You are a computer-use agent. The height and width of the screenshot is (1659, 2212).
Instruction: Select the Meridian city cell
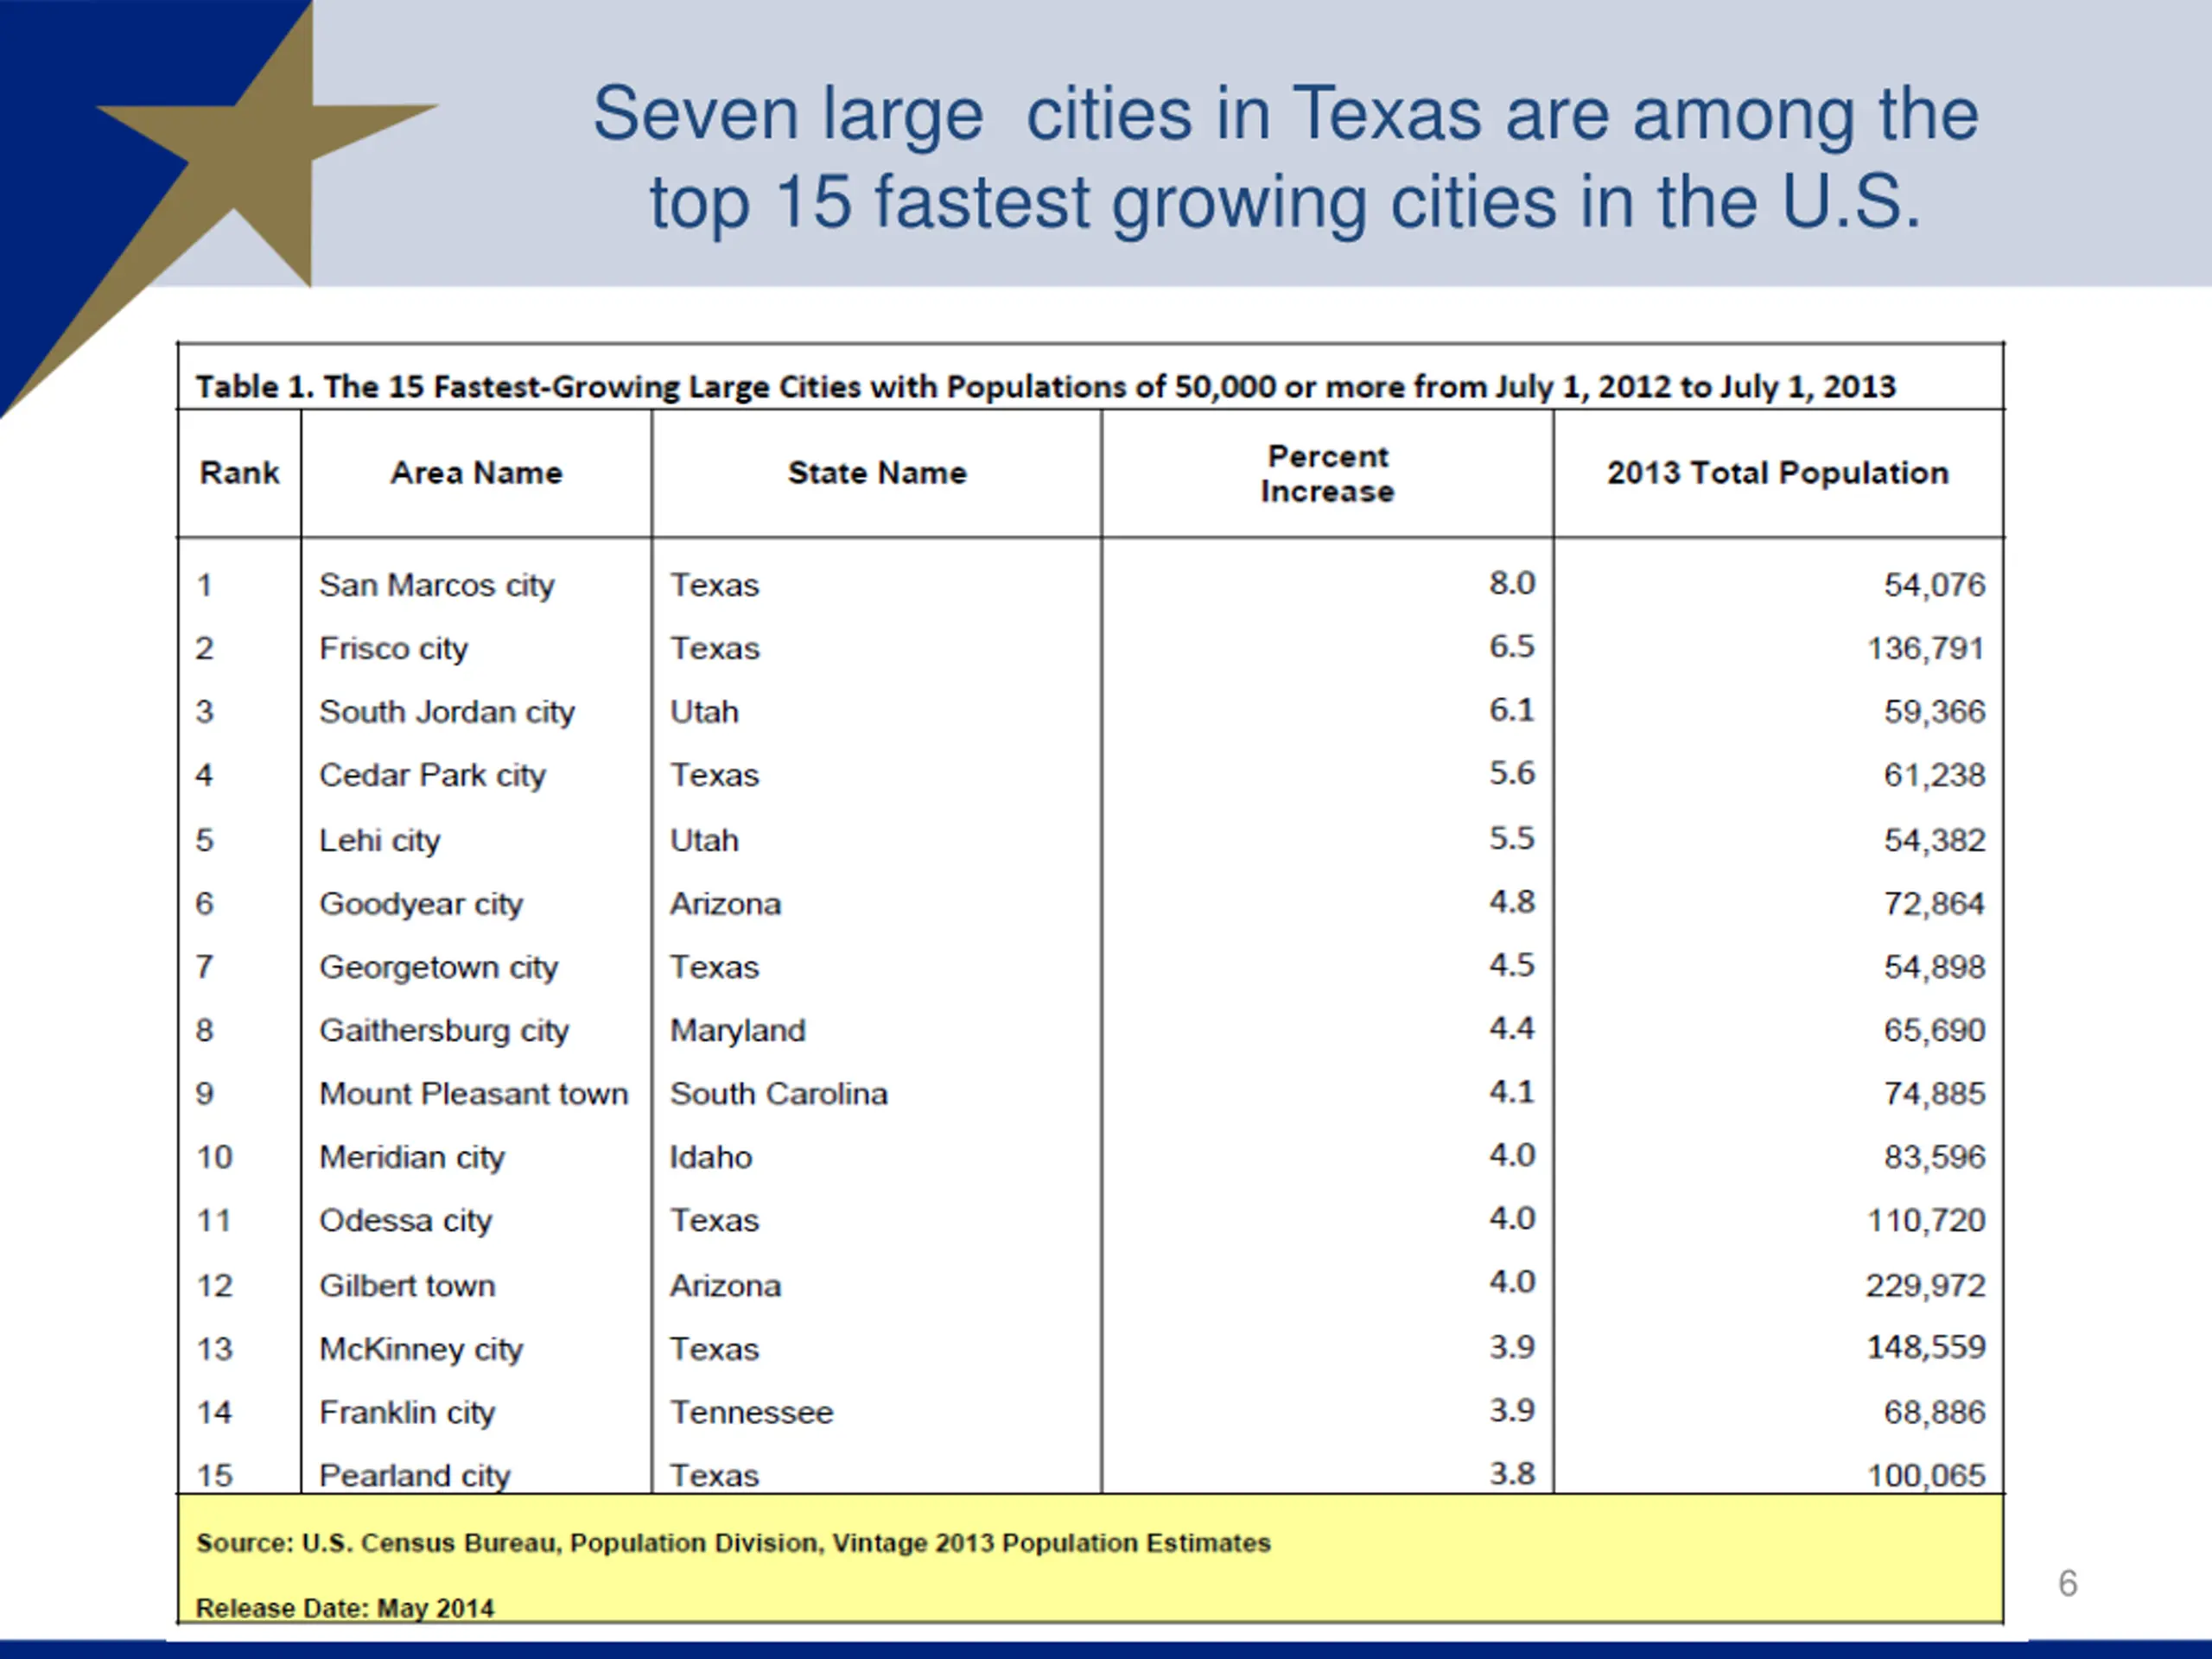412,1157
